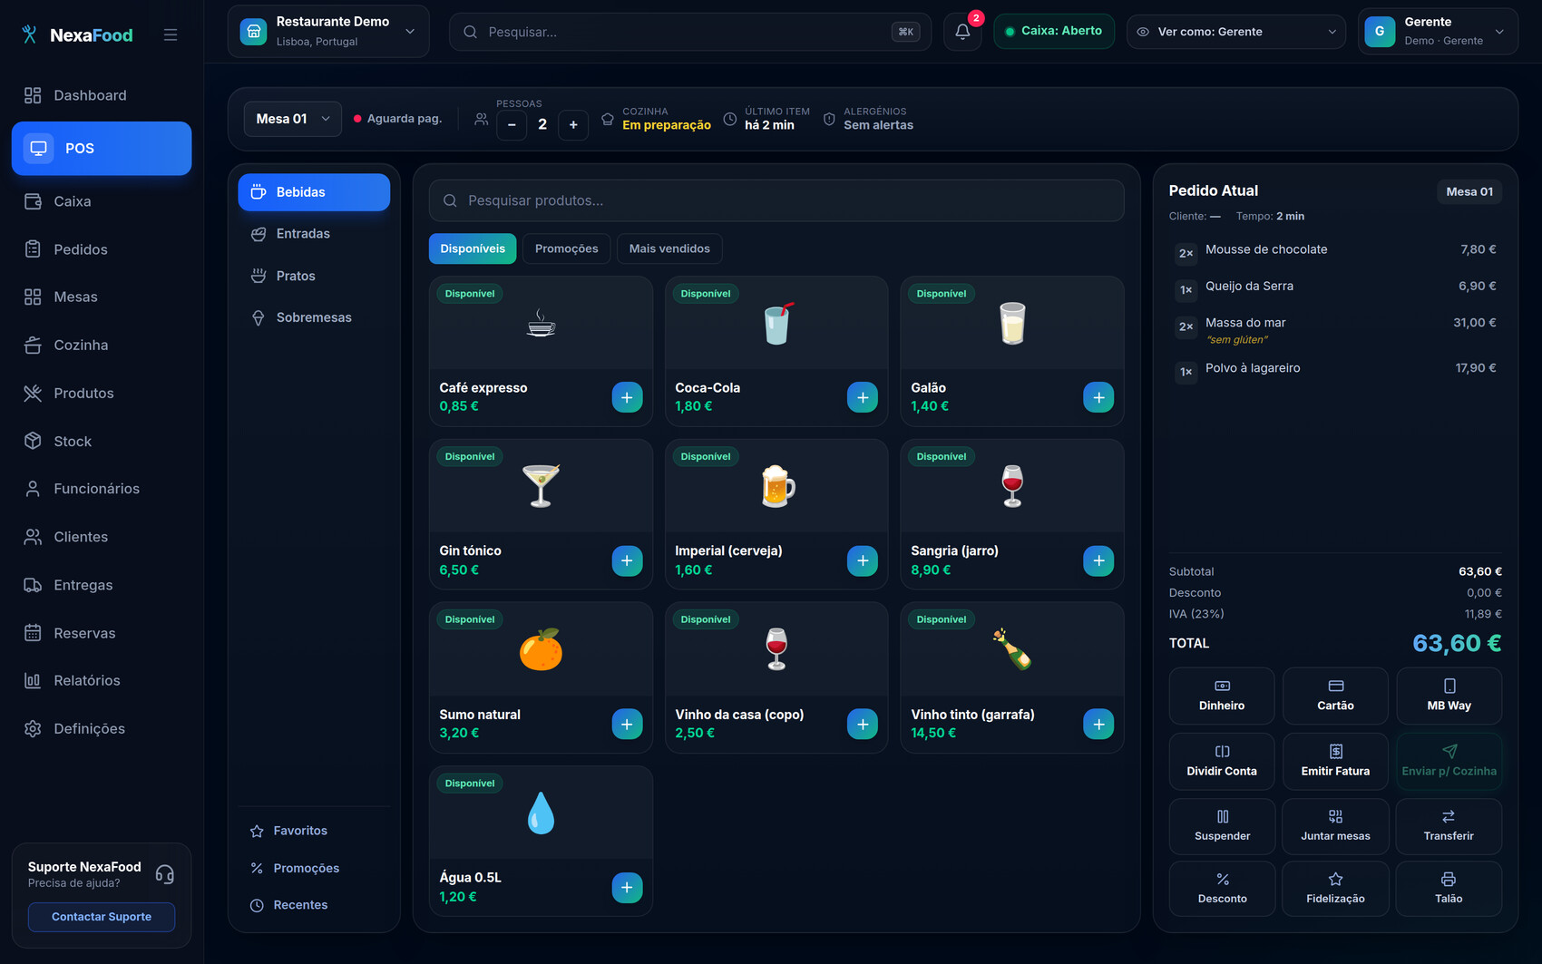The width and height of the screenshot is (1542, 964).
Task: Open Restaurante Demo location selector
Action: 328,32
